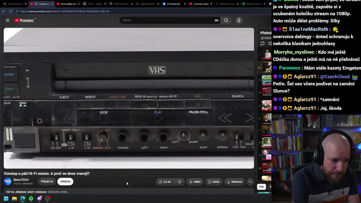
Task: Play playlist video number 5
Action: click(x=266, y=106)
